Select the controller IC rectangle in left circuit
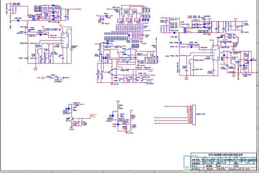 65,40
